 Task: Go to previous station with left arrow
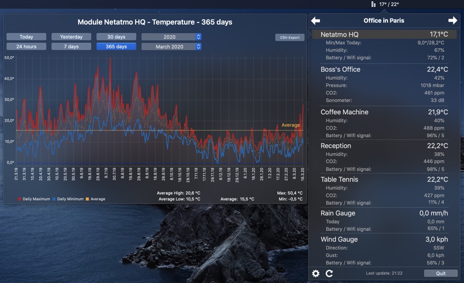pos(316,21)
